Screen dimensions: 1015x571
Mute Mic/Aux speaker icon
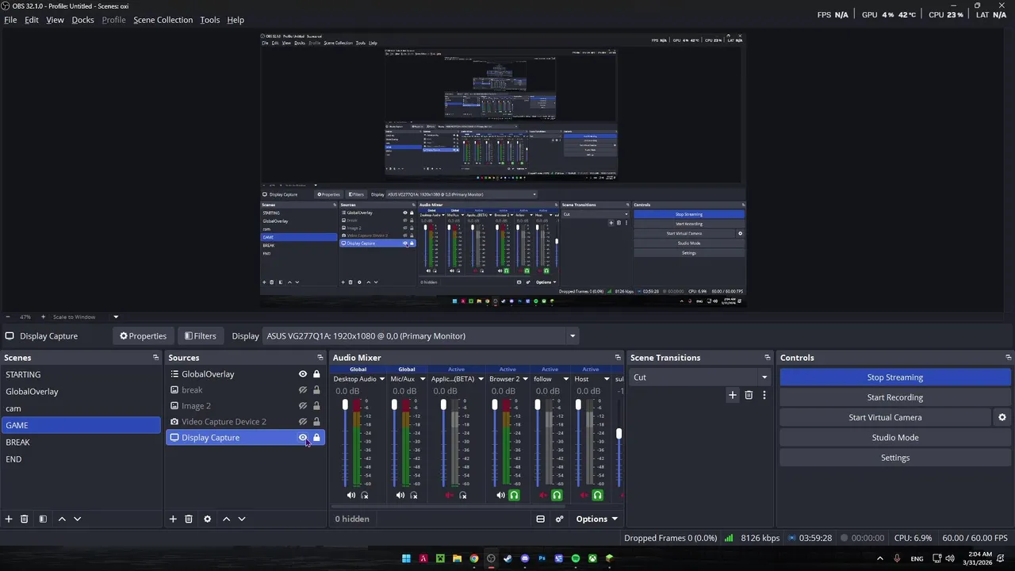400,495
